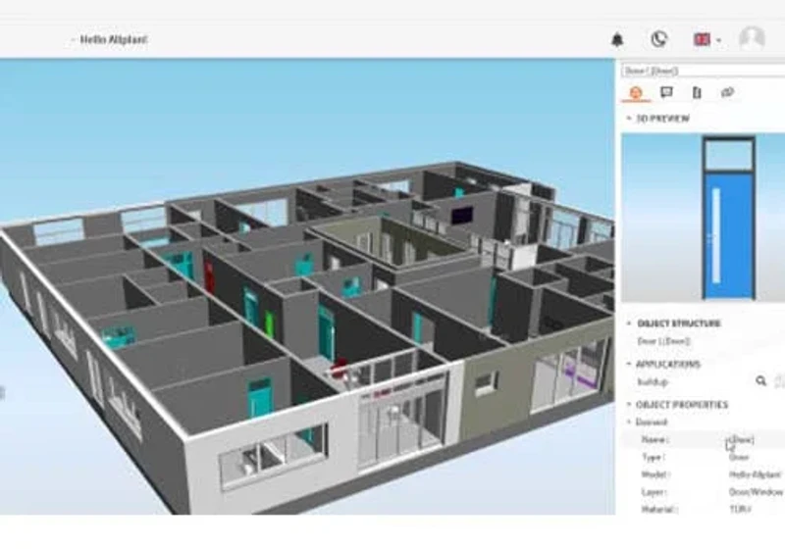Click the user profile avatar
785x549 pixels.
[752, 38]
